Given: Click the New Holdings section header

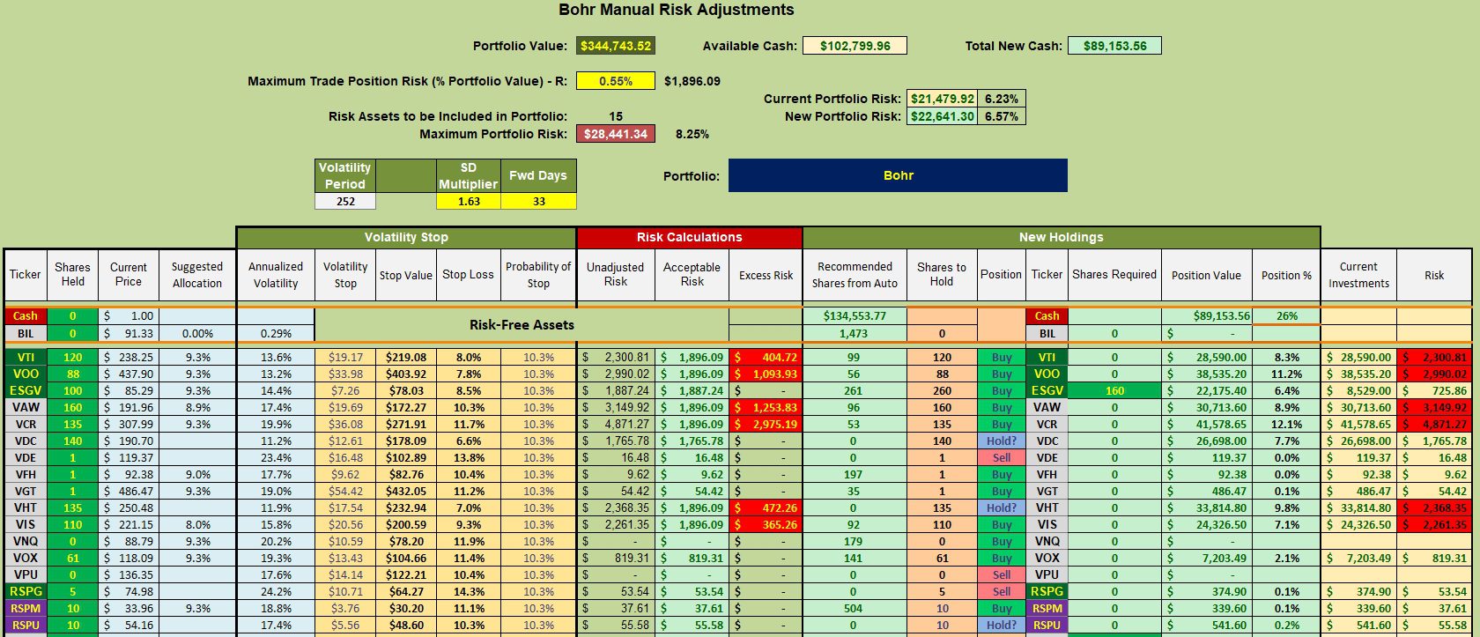Looking at the screenshot, I should [1061, 237].
